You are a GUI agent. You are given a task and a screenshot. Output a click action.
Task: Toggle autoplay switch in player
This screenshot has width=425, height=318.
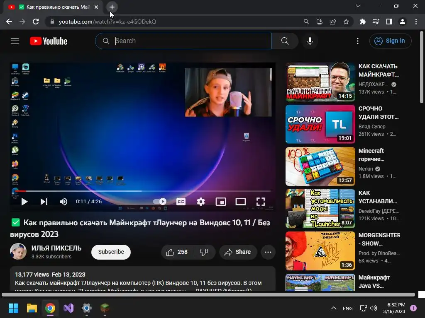(x=160, y=202)
